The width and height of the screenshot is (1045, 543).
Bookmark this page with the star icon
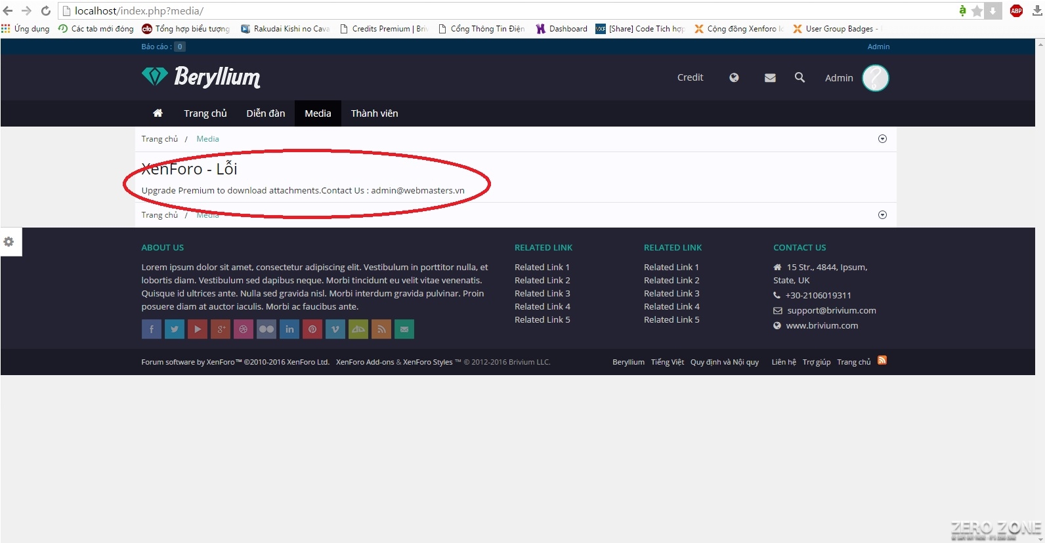977,11
